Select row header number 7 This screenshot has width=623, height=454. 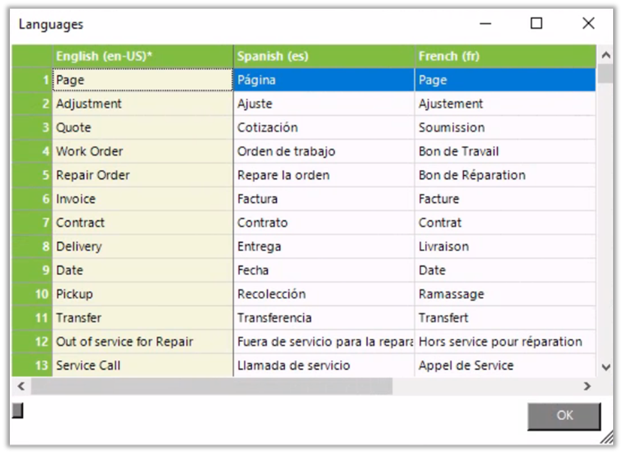point(32,223)
